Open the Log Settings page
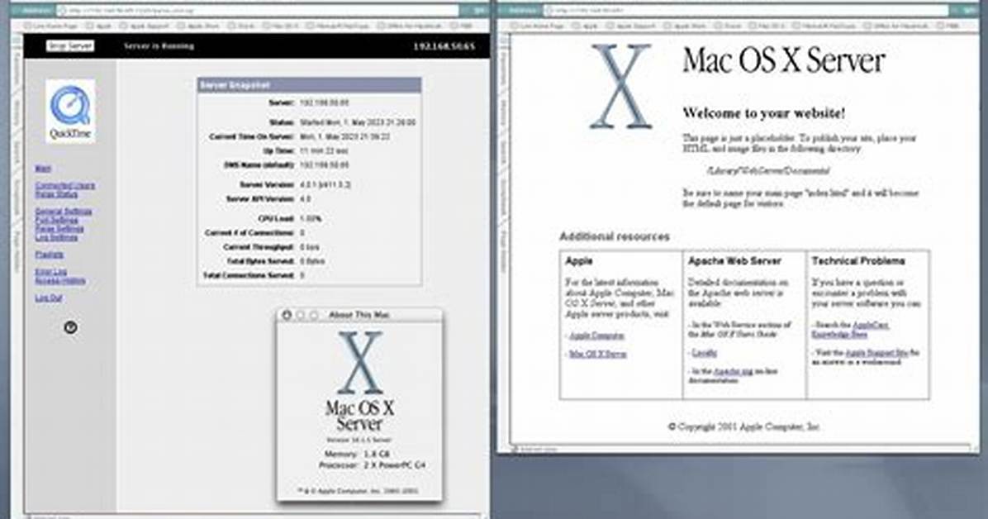The width and height of the screenshot is (988, 519). pyautogui.click(x=56, y=238)
